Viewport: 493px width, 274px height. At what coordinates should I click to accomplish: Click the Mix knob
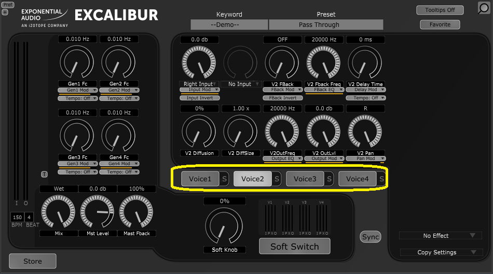click(58, 212)
